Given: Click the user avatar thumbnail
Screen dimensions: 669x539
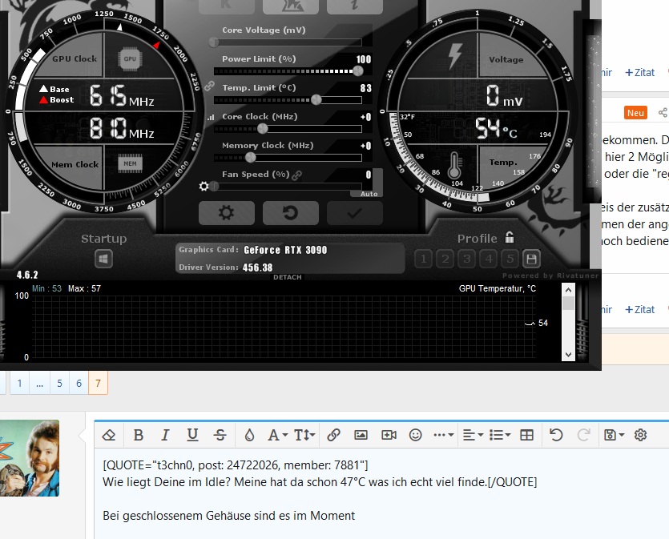Looking at the screenshot, I should point(30,458).
